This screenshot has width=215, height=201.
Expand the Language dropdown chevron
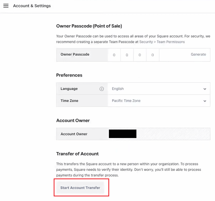(205, 89)
